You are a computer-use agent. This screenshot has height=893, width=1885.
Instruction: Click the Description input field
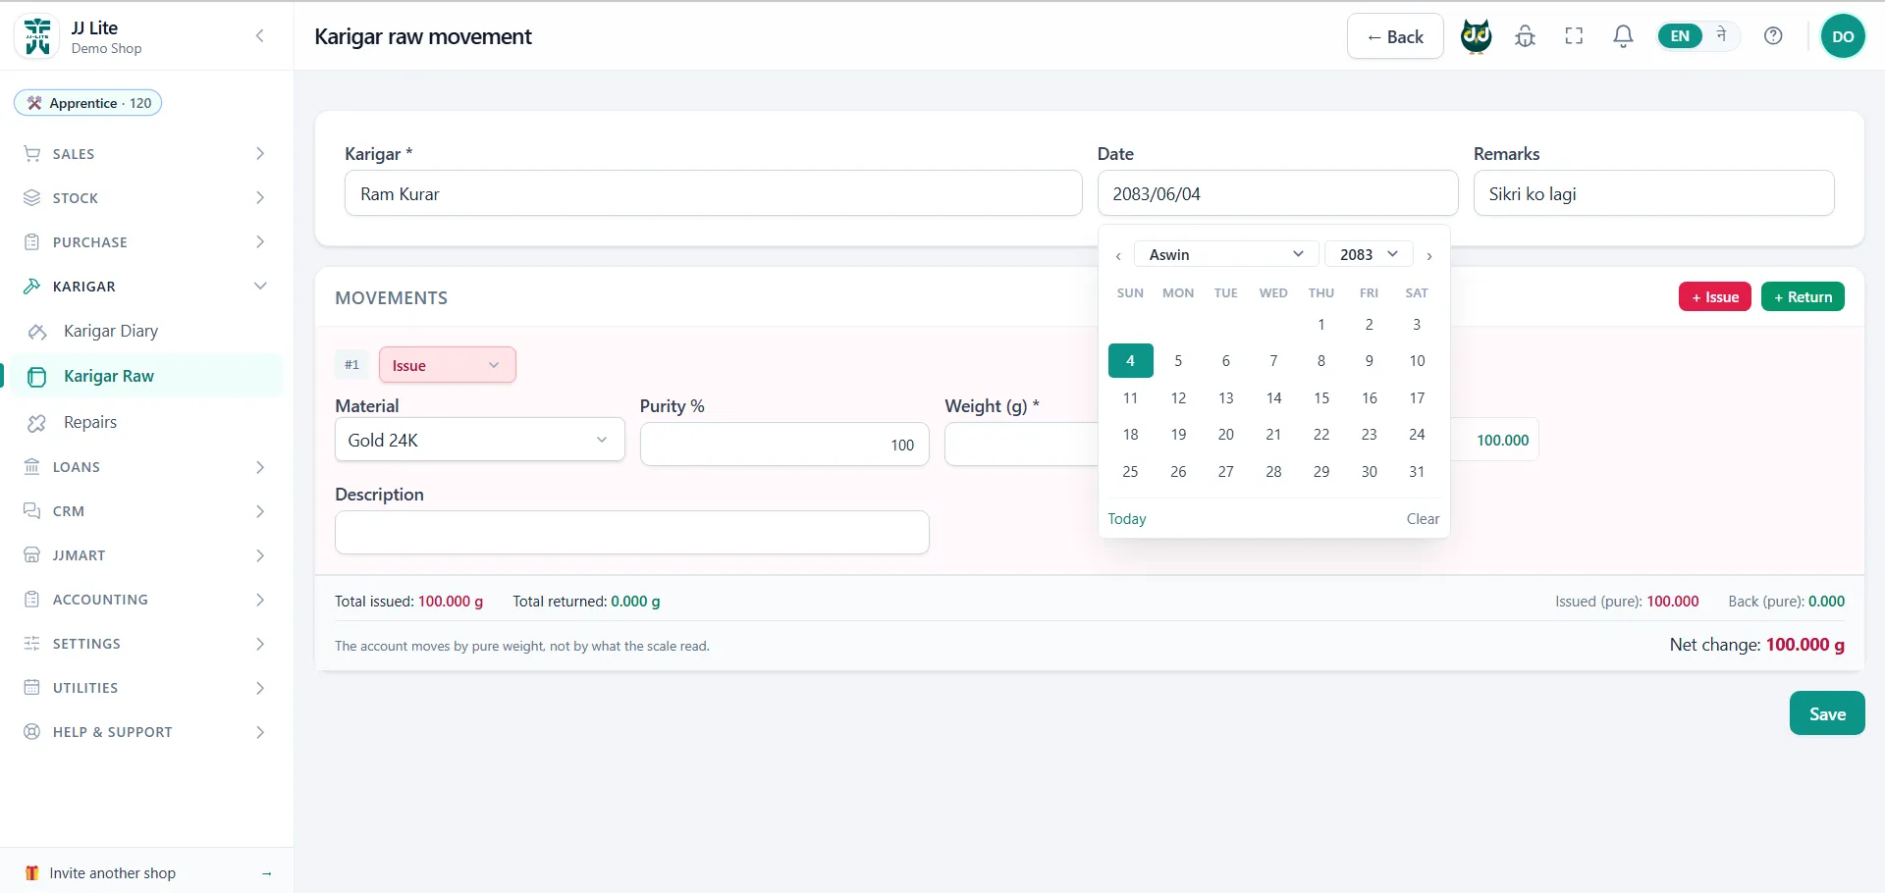click(x=631, y=532)
